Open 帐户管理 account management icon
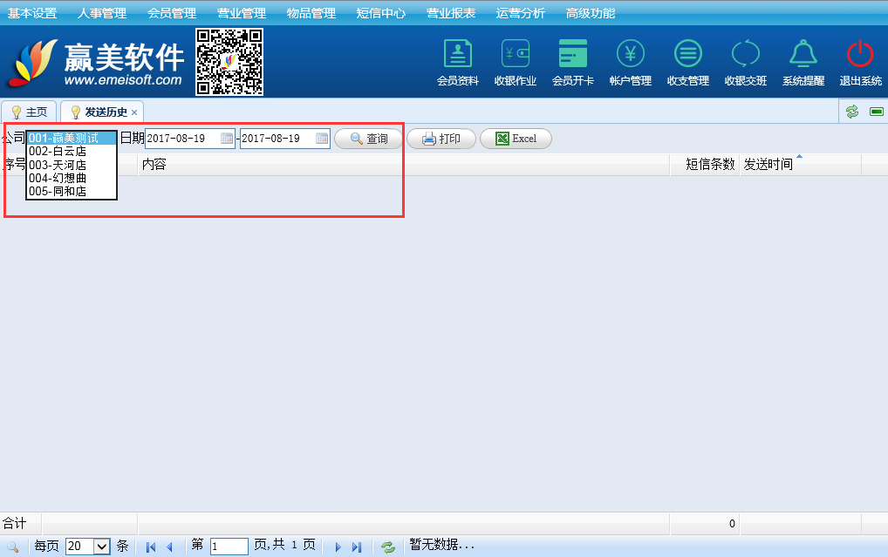The width and height of the screenshot is (888, 557). [x=630, y=55]
